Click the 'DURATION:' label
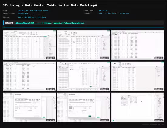The width and height of the screenshot is (167, 128). point(89,10)
